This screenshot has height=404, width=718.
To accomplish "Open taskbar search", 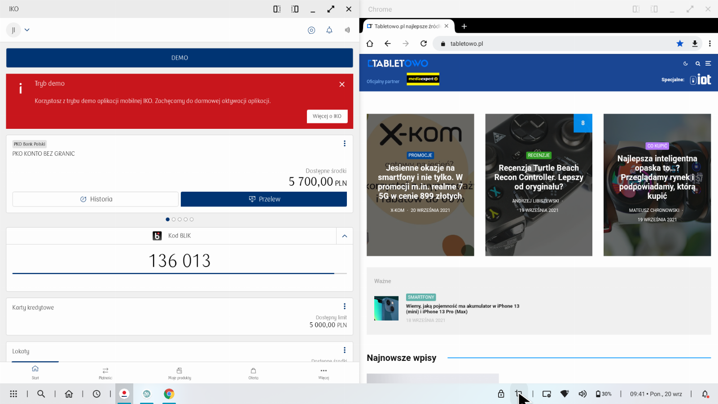I will pyautogui.click(x=41, y=394).
